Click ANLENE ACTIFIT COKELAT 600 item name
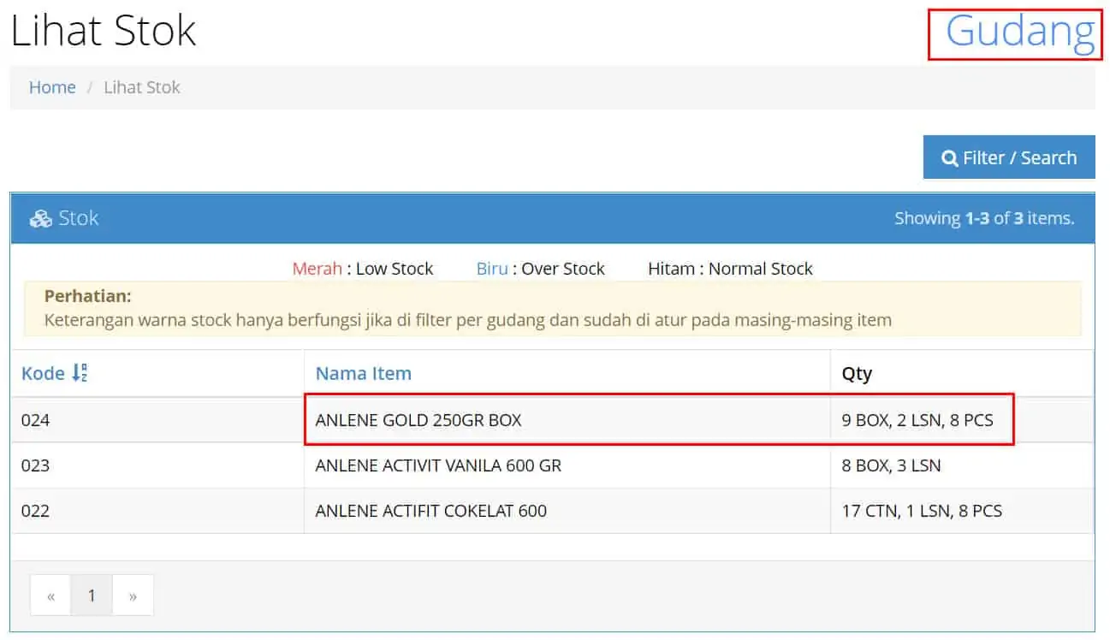Image resolution: width=1110 pixels, height=640 pixels. pos(431,511)
